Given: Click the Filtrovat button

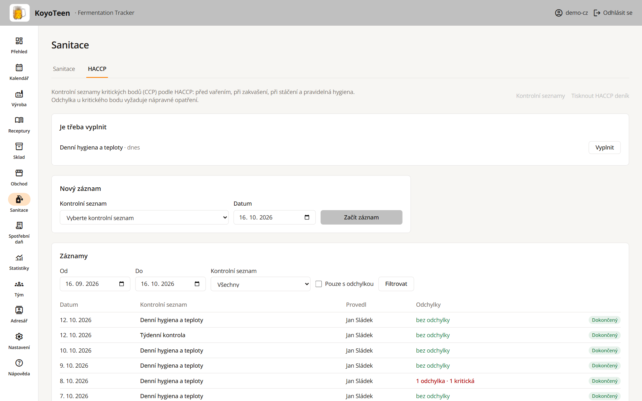Looking at the screenshot, I should tap(396, 284).
